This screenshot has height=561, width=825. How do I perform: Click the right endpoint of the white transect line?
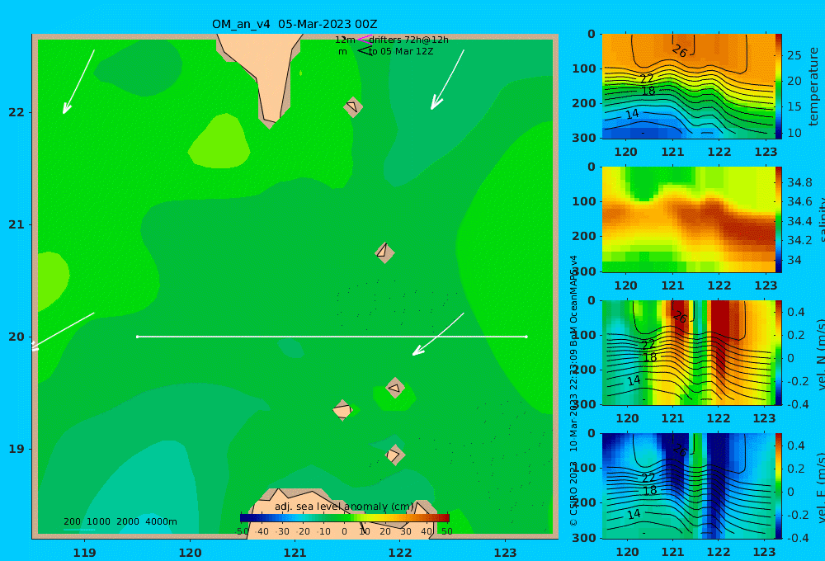point(526,337)
